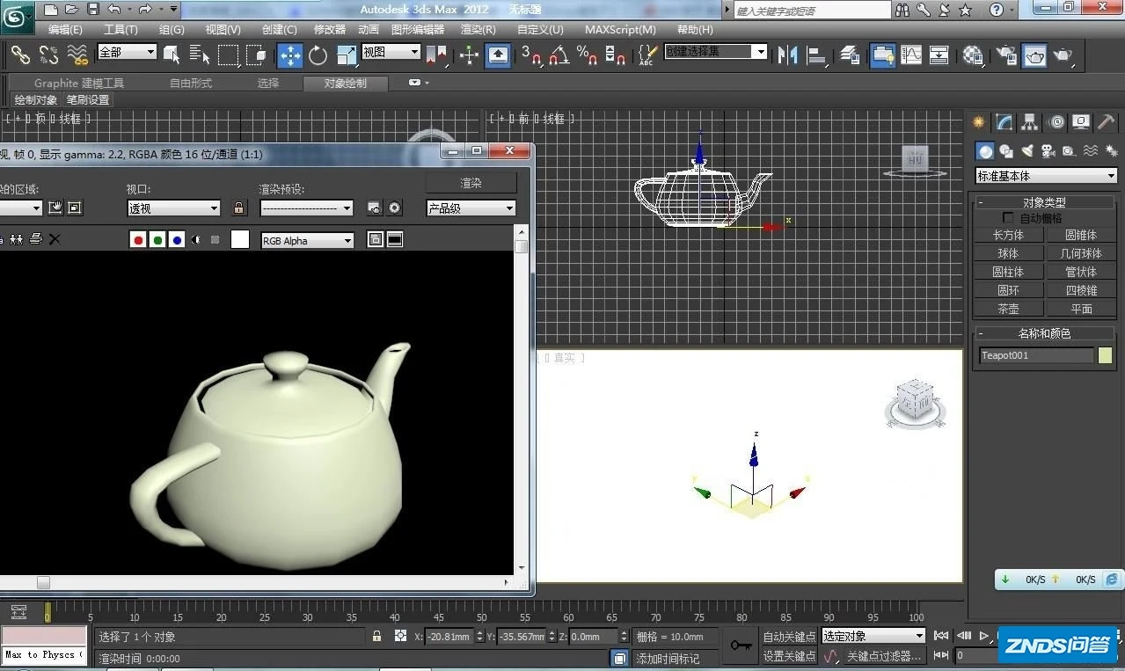The height and width of the screenshot is (671, 1125).
Task: Toggle the red channel in the render window
Action: click(138, 239)
